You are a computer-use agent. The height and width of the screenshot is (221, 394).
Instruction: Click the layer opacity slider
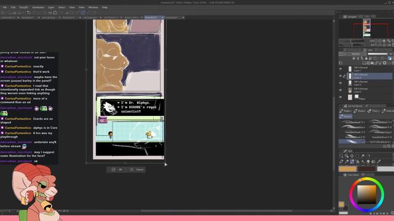[377, 54]
